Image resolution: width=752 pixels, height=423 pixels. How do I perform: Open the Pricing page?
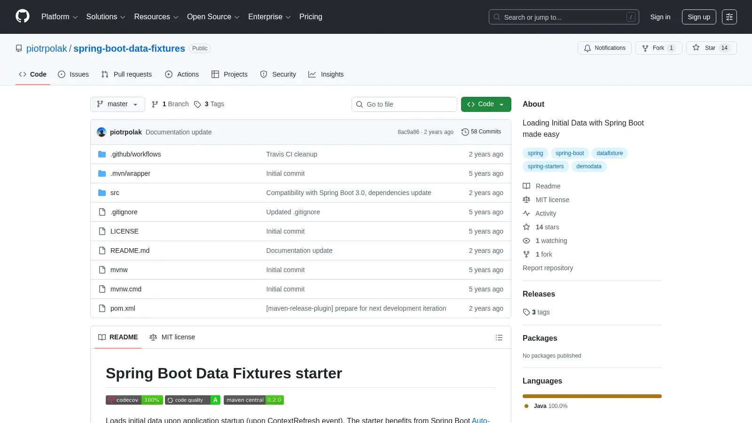click(311, 17)
